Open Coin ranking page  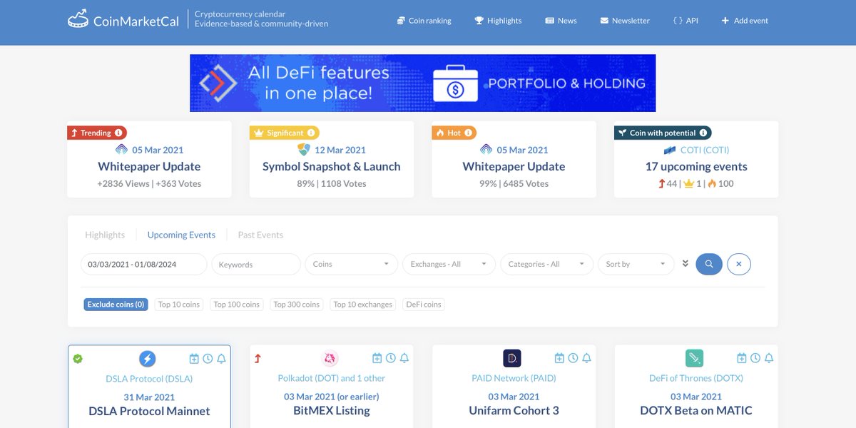[424, 21]
